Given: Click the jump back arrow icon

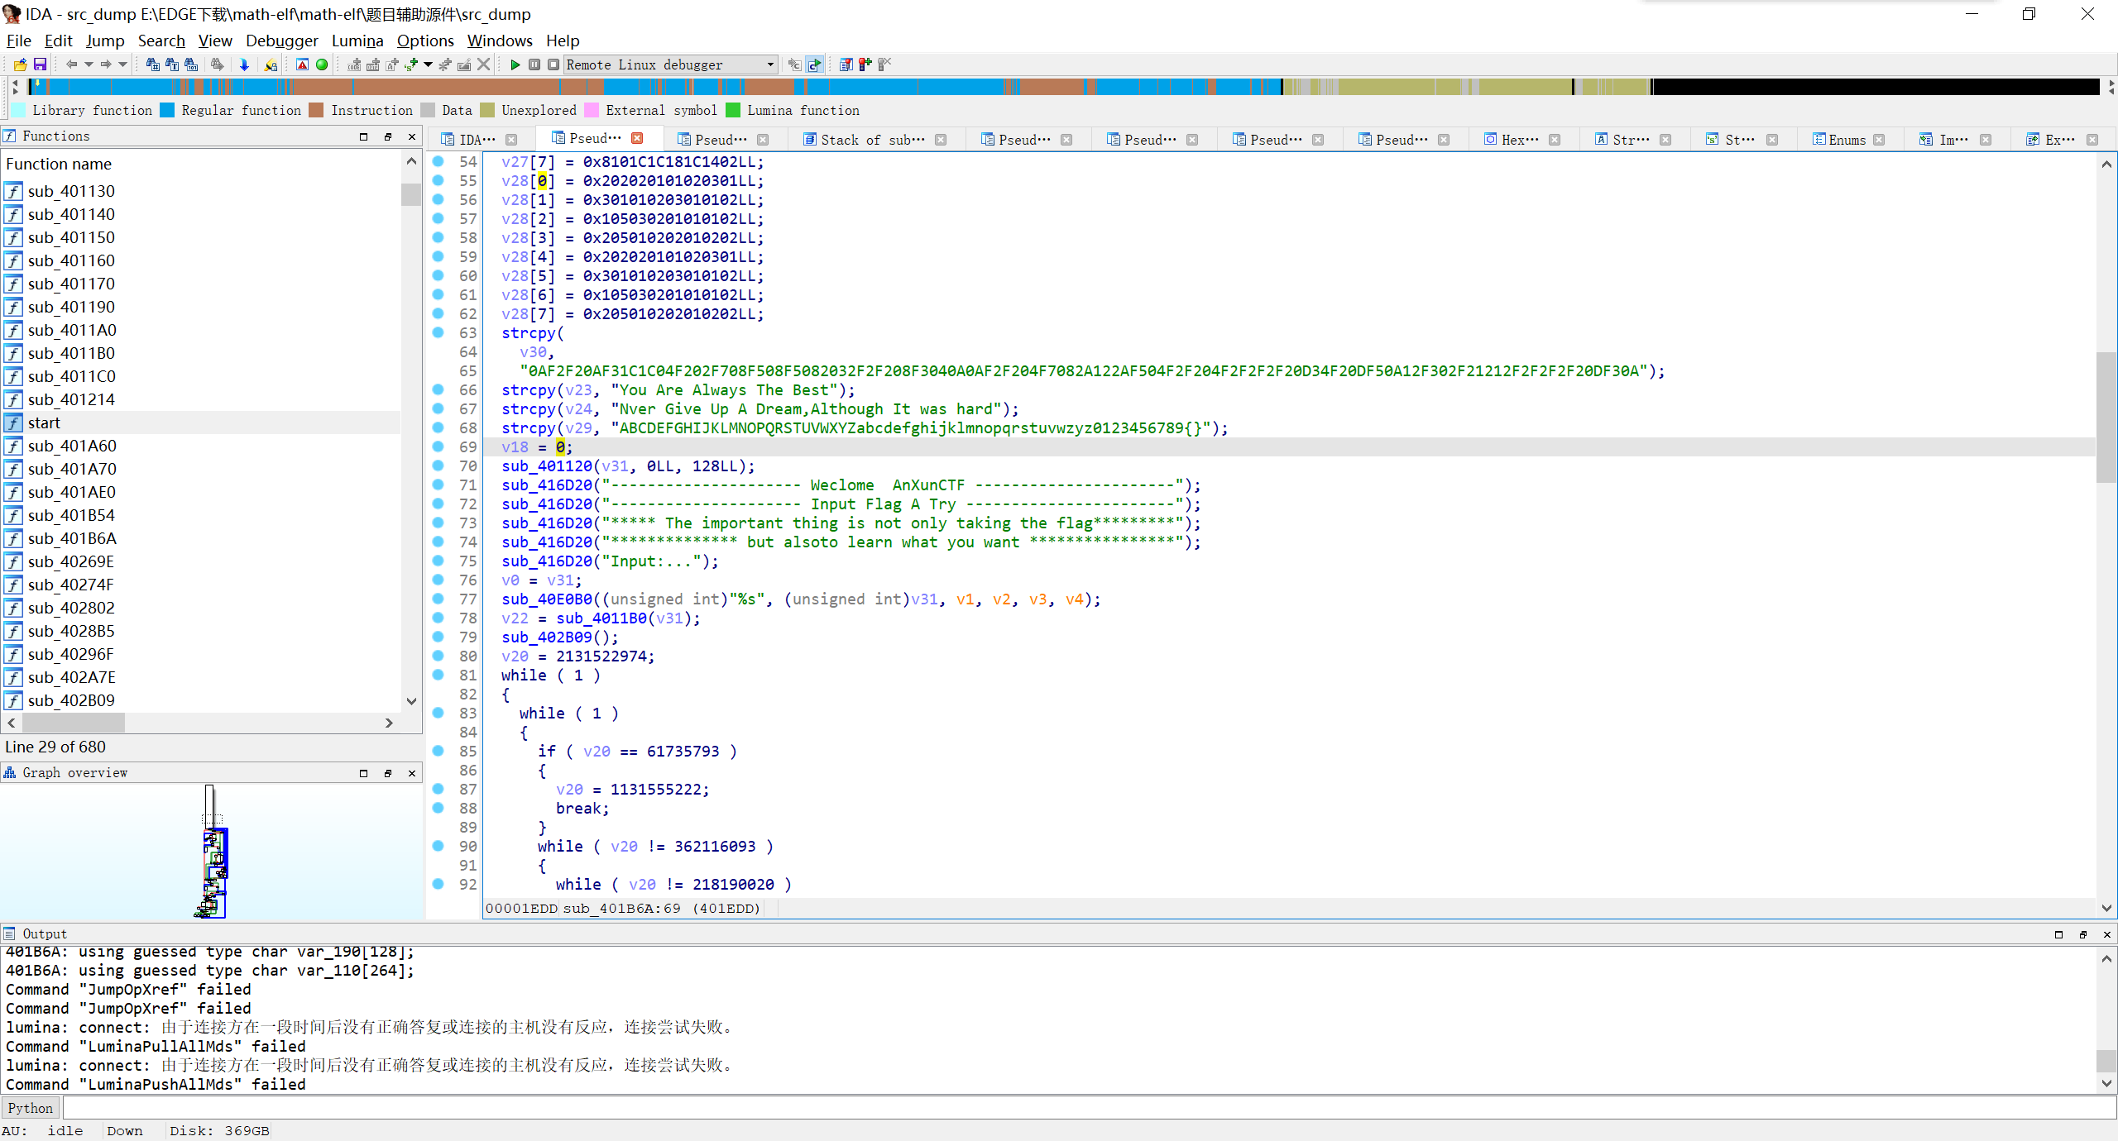Looking at the screenshot, I should [71, 64].
